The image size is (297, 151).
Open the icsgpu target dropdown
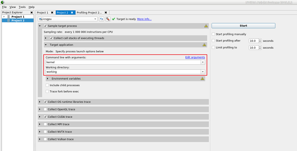(95, 19)
